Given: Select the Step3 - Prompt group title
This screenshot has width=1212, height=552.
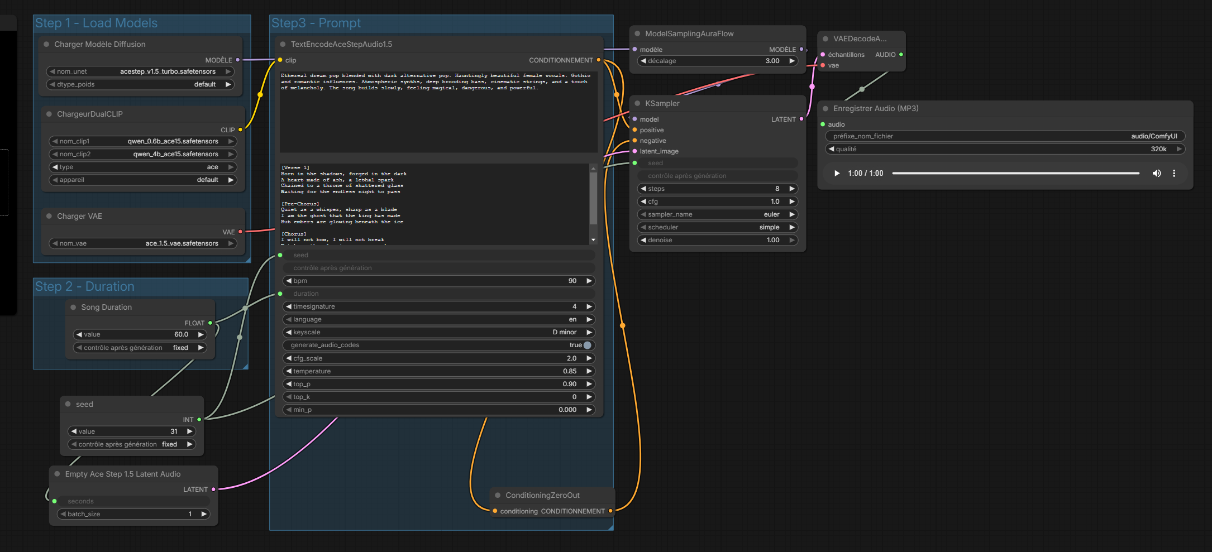Looking at the screenshot, I should tap(316, 23).
